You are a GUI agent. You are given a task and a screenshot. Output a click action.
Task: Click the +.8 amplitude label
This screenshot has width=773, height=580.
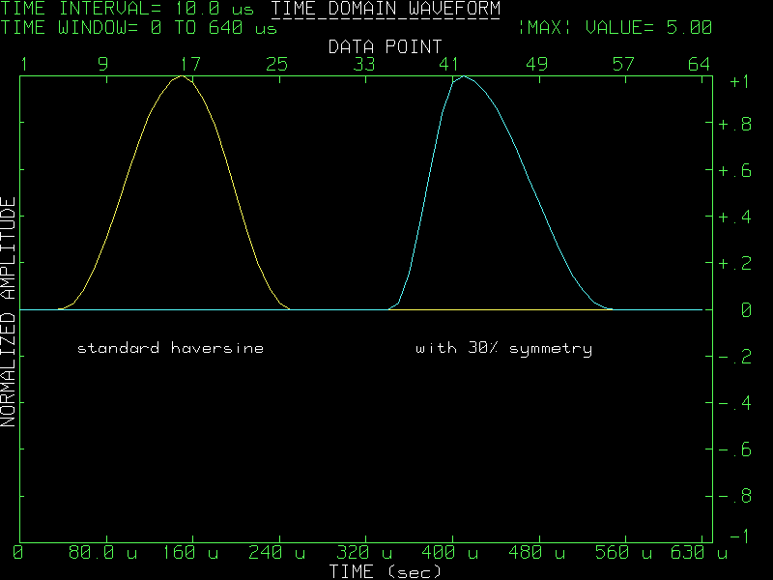coord(735,125)
